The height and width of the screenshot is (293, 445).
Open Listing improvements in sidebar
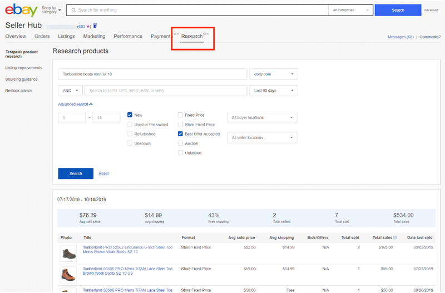coord(23,68)
